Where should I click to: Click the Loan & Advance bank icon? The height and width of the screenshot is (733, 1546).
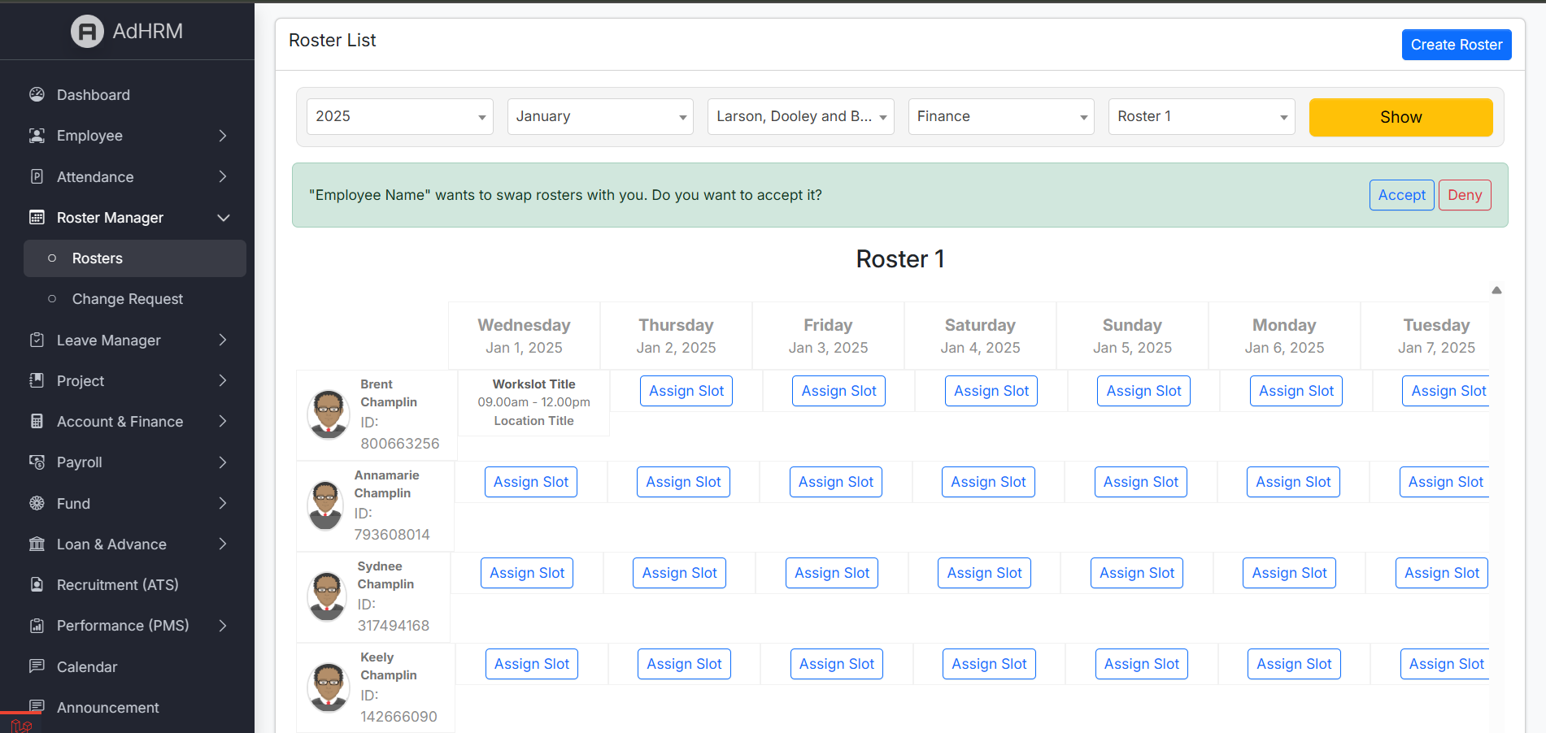[x=37, y=544]
